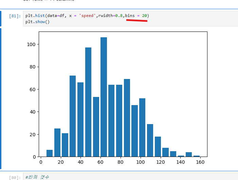Click into the cell 80 comment line

coord(37,177)
